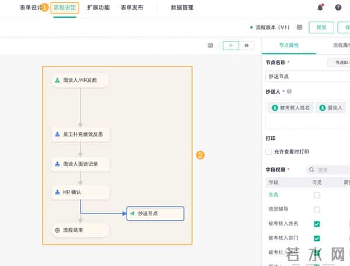
Task: Select the 员工补充绩效反思 flow node
Action: coord(80,134)
